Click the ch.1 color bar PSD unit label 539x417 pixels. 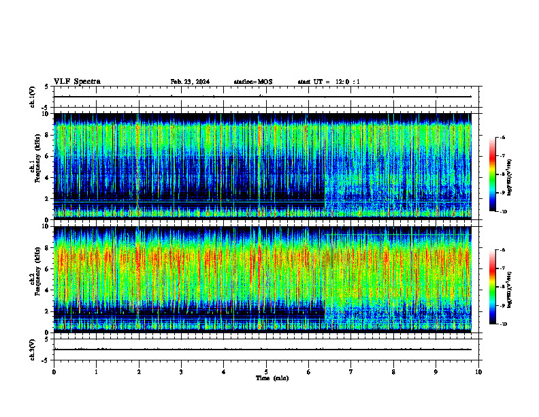pos(510,178)
